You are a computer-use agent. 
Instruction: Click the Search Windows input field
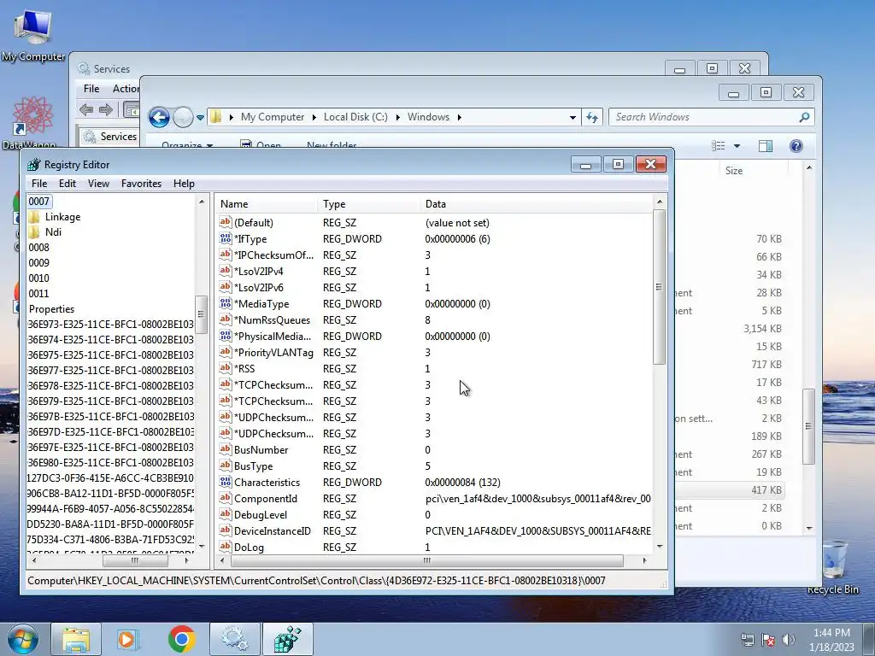(703, 117)
